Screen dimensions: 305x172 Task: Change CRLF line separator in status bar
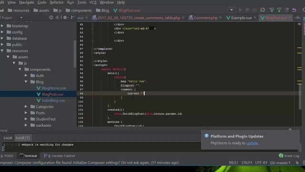coord(247,162)
